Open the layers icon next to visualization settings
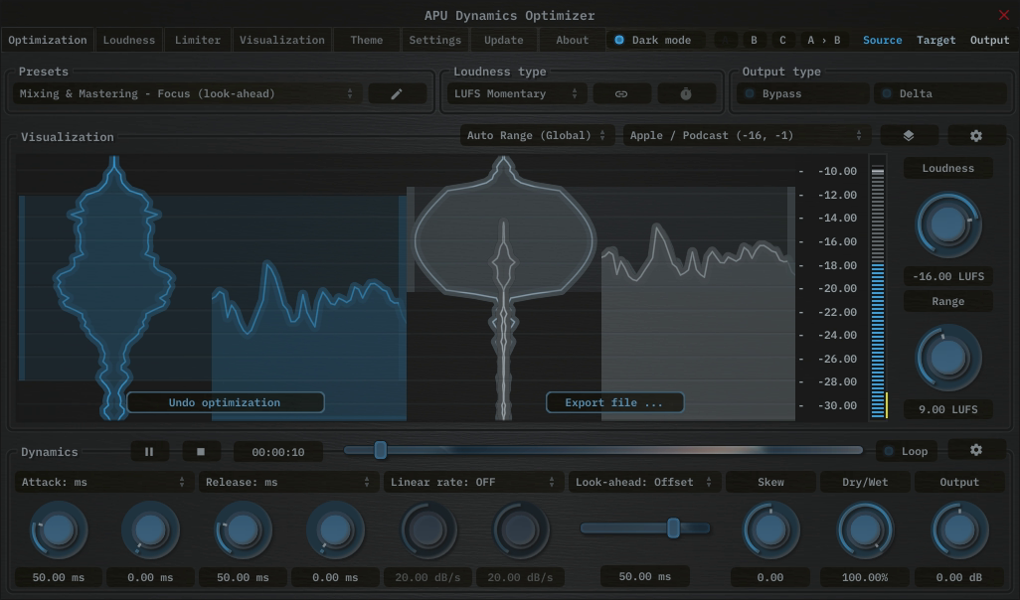 [909, 134]
